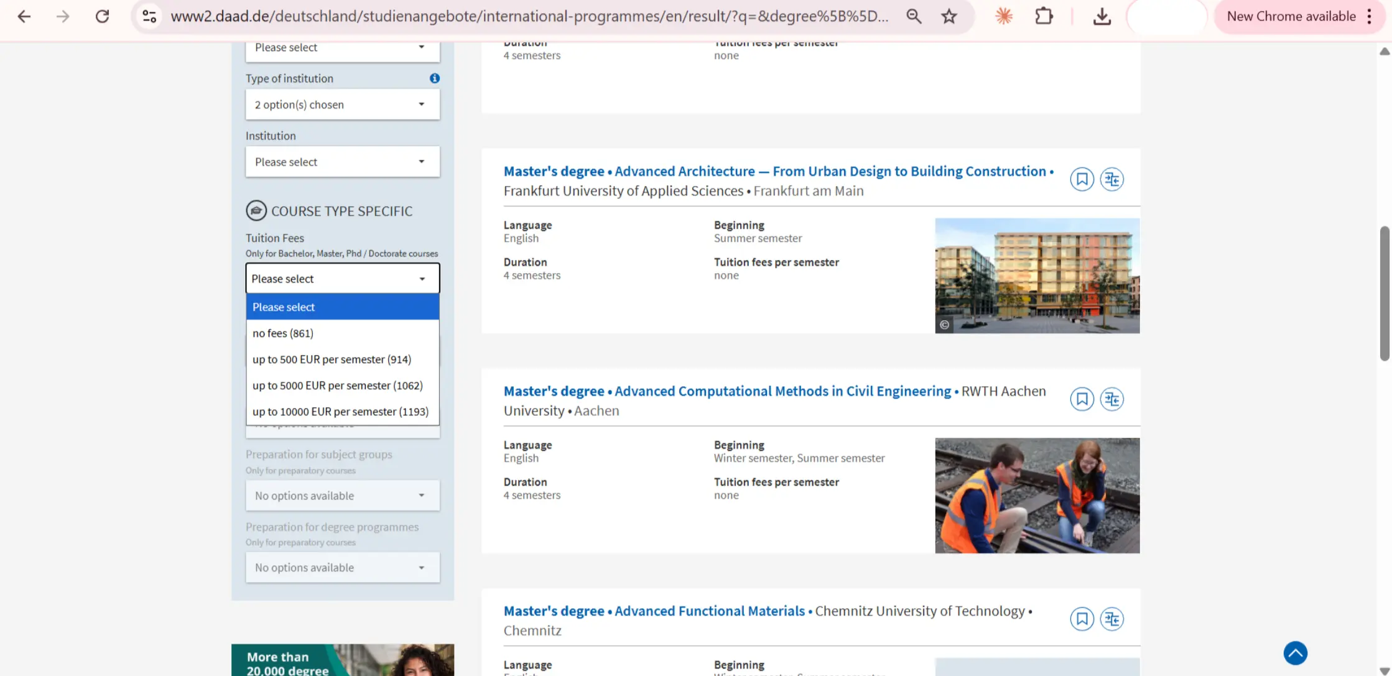Viewport: 1392px width, 676px height.
Task: Open the Chrome extensions puzzle icon
Action: pos(1044,17)
